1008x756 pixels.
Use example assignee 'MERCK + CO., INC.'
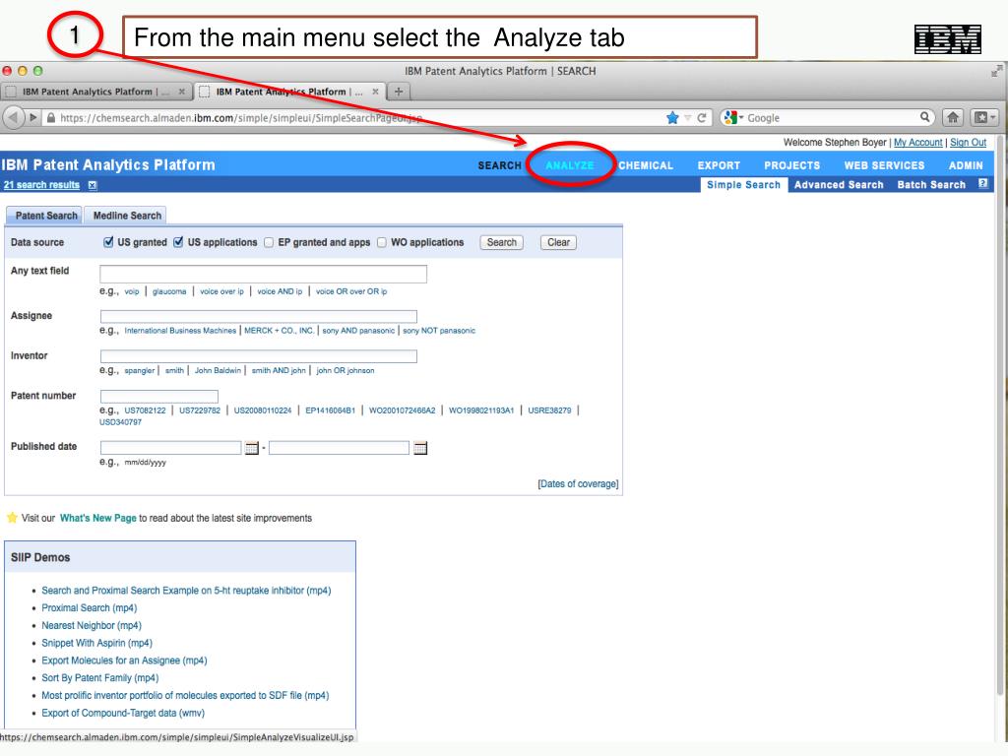point(279,331)
